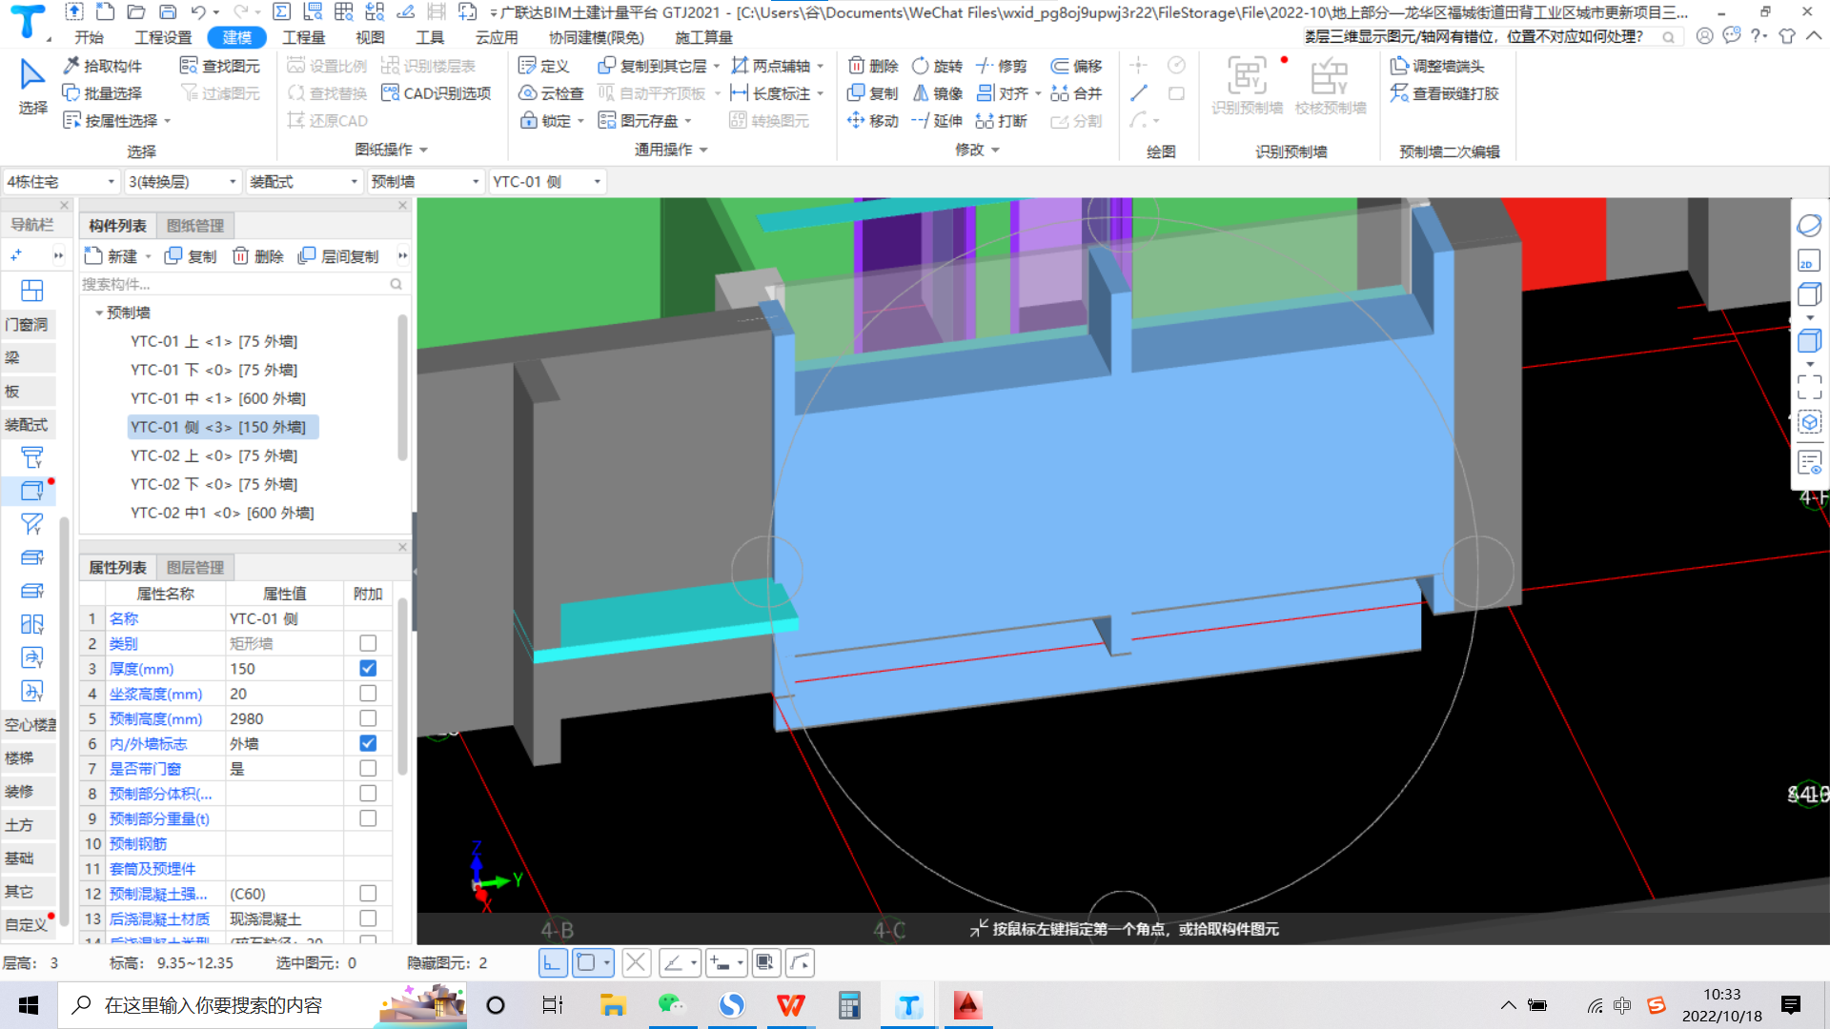Collapse the 预制墙 tree node
This screenshot has height=1029, width=1830.
pyautogui.click(x=98, y=313)
